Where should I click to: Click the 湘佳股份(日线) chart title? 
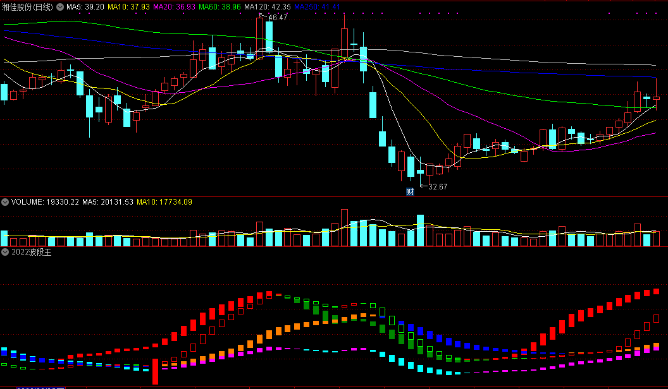coord(27,7)
